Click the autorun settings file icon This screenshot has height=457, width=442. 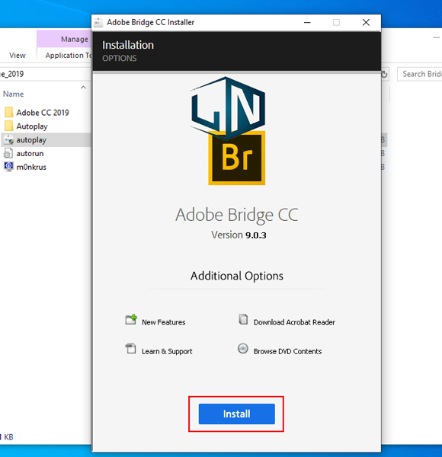coord(8,153)
